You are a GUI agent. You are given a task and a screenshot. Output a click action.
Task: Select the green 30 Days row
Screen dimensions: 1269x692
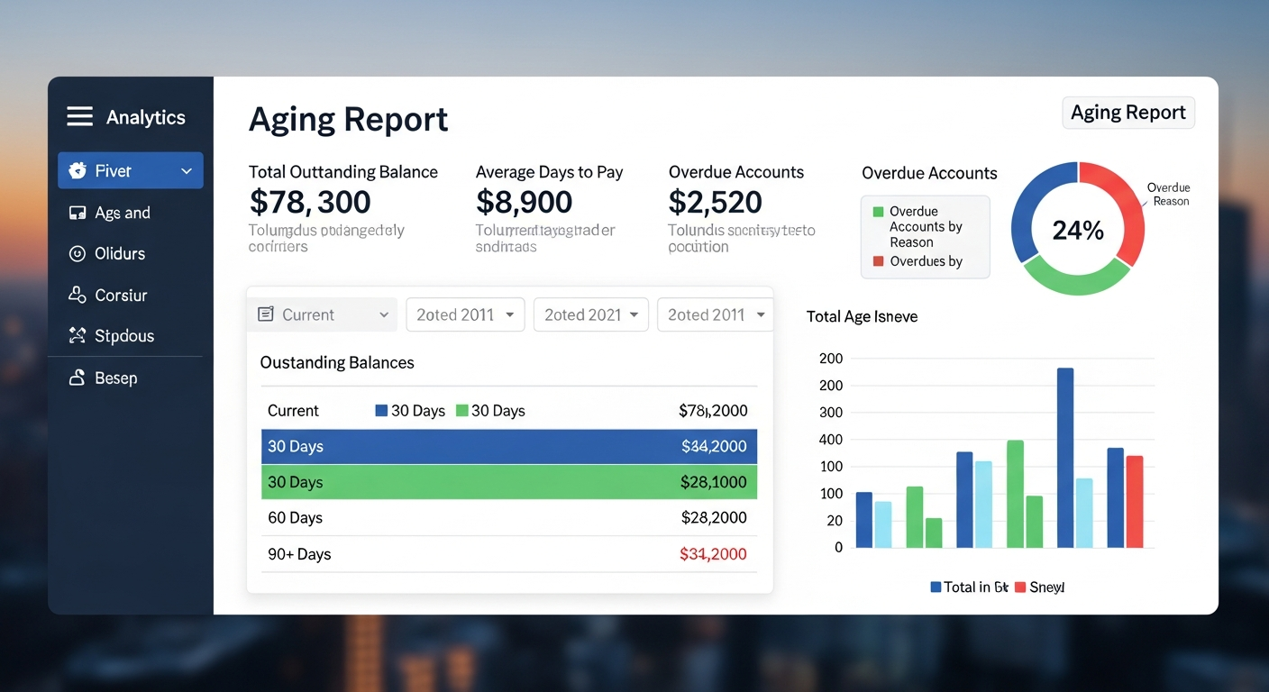[508, 482]
